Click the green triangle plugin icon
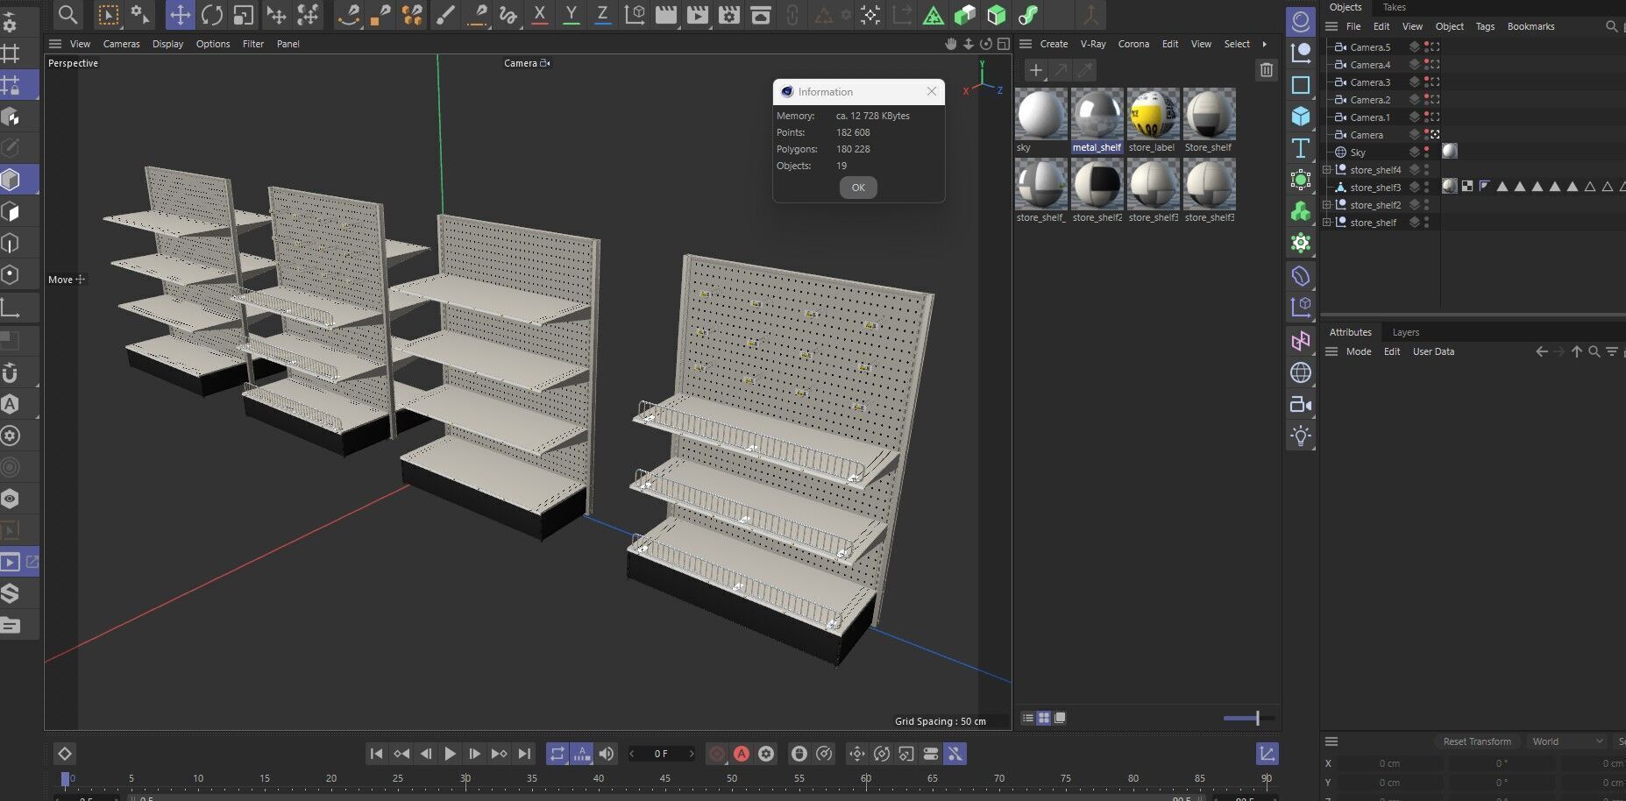Image resolution: width=1626 pixels, height=801 pixels. pos(934,15)
